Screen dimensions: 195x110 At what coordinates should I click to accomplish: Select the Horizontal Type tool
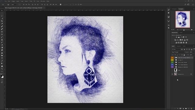(x=2, y=58)
